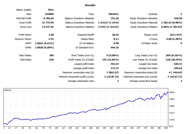The width and height of the screenshot is (192, 134).
Task: Click chart y-axis label 15083
Action: [x=172, y=106]
